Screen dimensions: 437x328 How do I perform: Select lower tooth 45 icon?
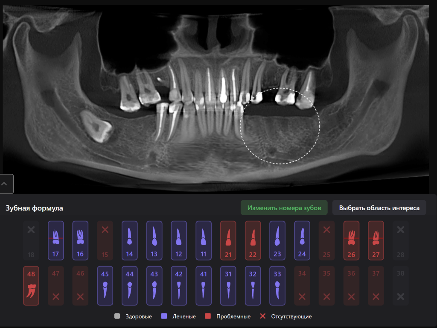point(105,286)
